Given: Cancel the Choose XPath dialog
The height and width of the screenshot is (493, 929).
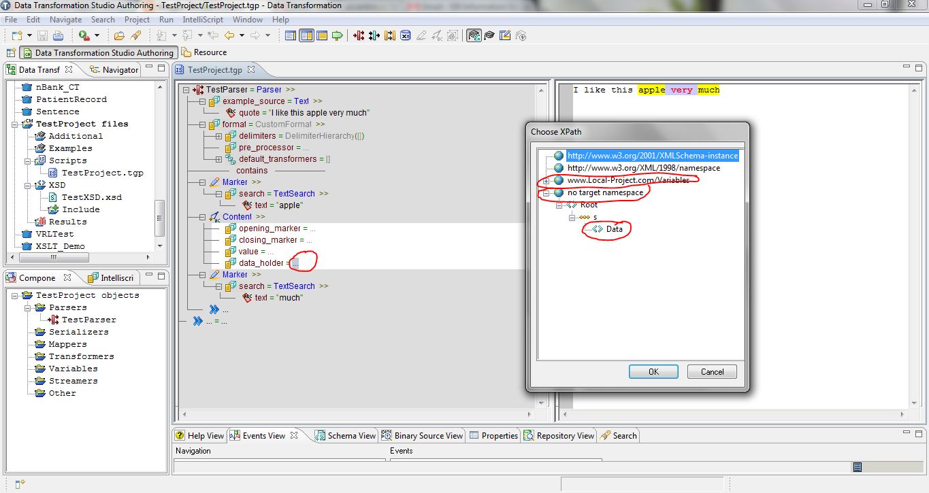Looking at the screenshot, I should point(712,371).
